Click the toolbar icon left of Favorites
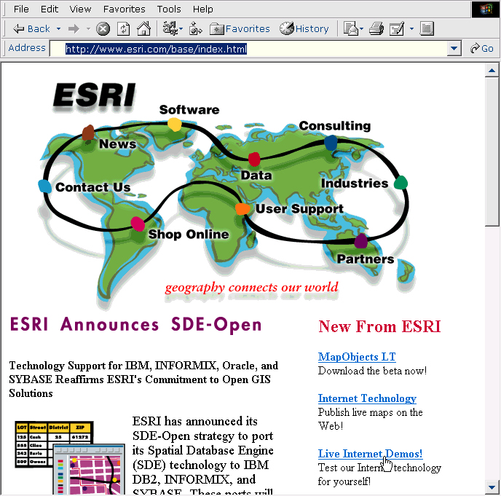This screenshot has height=496, width=501. click(x=195, y=28)
